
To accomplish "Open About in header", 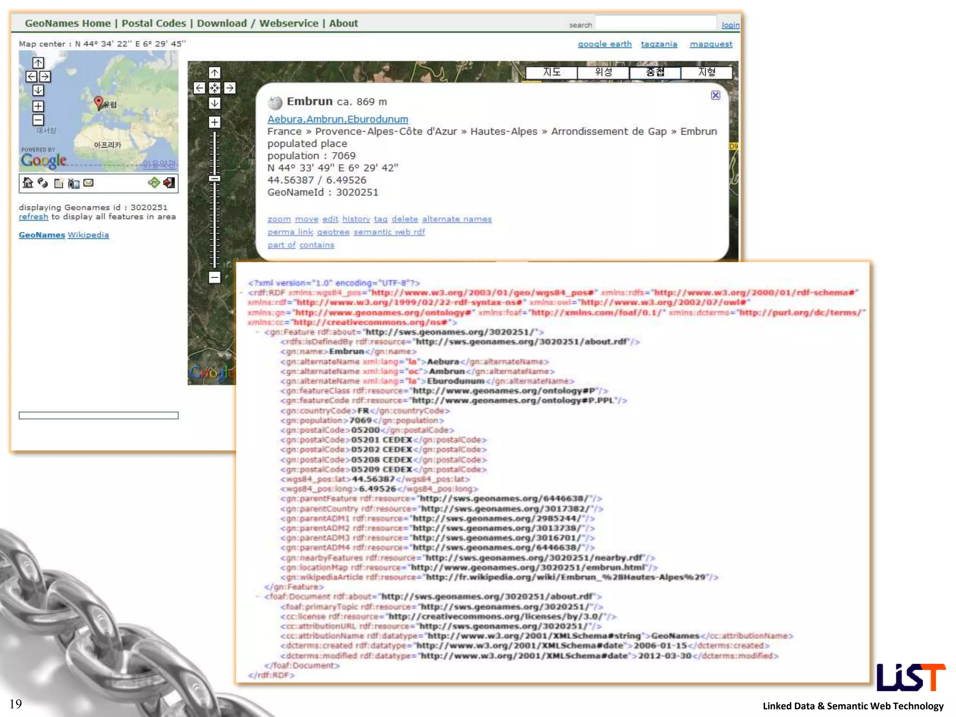I will pyautogui.click(x=343, y=23).
